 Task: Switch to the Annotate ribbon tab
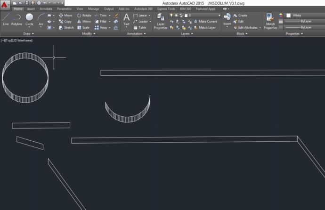(x=46, y=8)
